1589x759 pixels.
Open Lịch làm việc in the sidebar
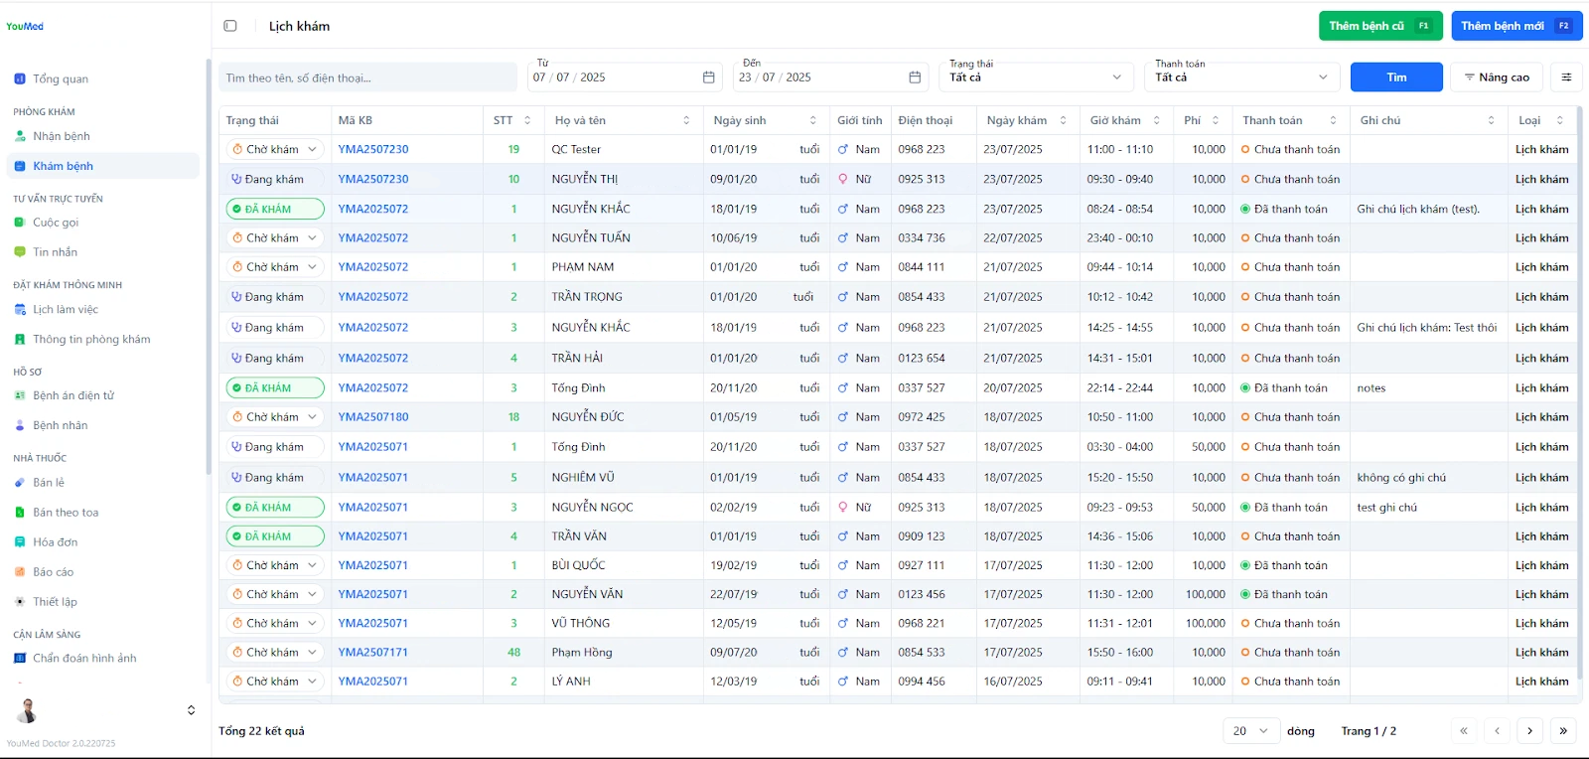[66, 310]
